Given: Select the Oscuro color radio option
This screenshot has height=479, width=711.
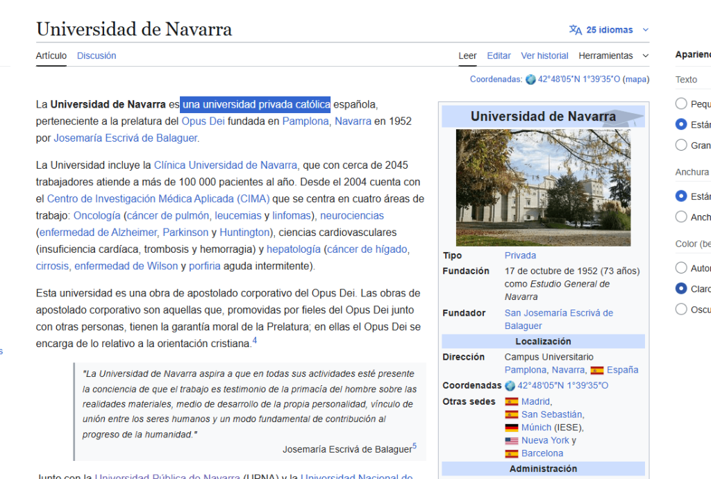Looking at the screenshot, I should coord(681,309).
